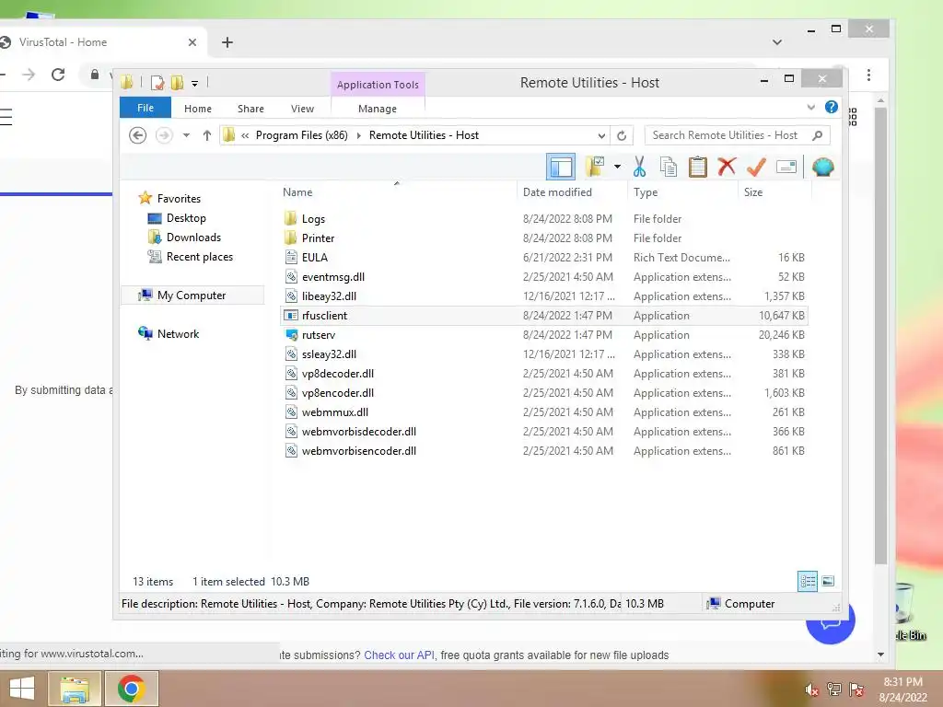Viewport: 943px width, 707px height.
Task: Switch to the View ribbon tab
Action: [302, 109]
